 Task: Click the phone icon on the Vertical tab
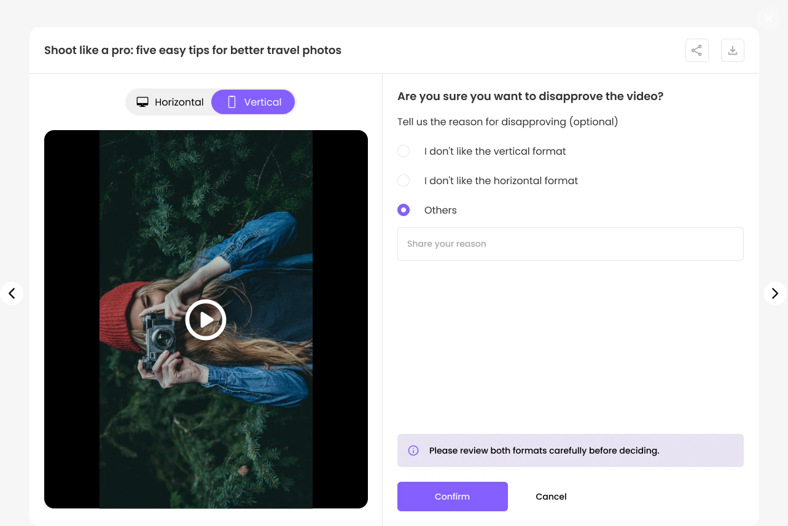(232, 102)
